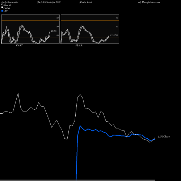Click the 'MunafaSutra.com' text
The width and height of the screenshot is (181, 181).
coord(151,2)
